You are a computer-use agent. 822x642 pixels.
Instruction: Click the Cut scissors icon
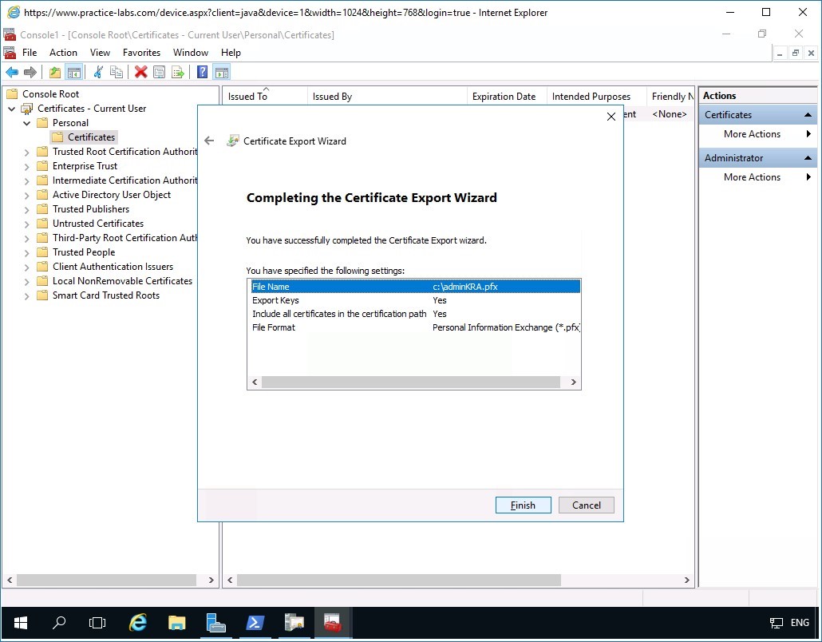(98, 73)
